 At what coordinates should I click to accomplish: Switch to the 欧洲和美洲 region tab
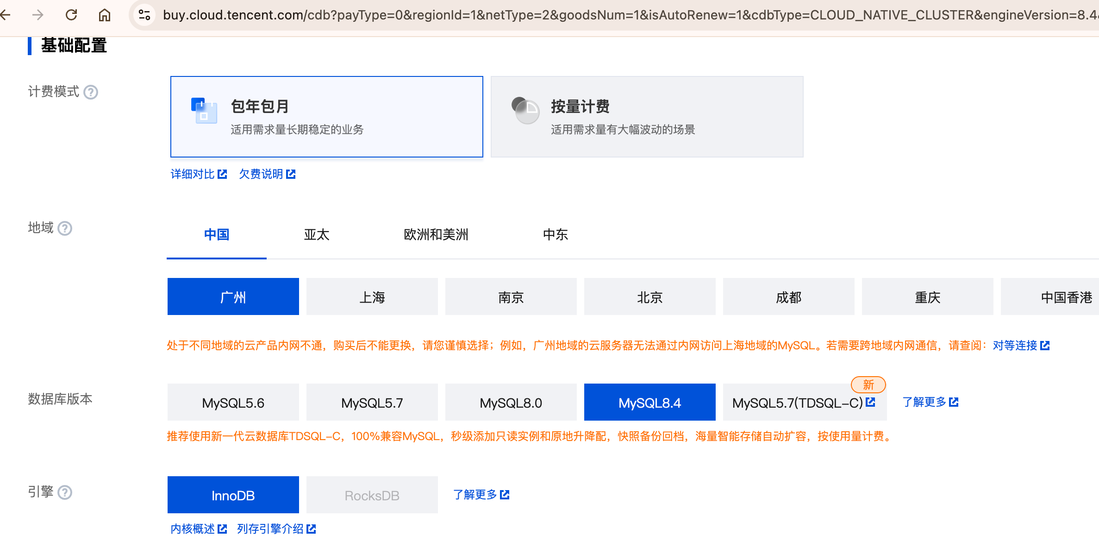coord(436,235)
